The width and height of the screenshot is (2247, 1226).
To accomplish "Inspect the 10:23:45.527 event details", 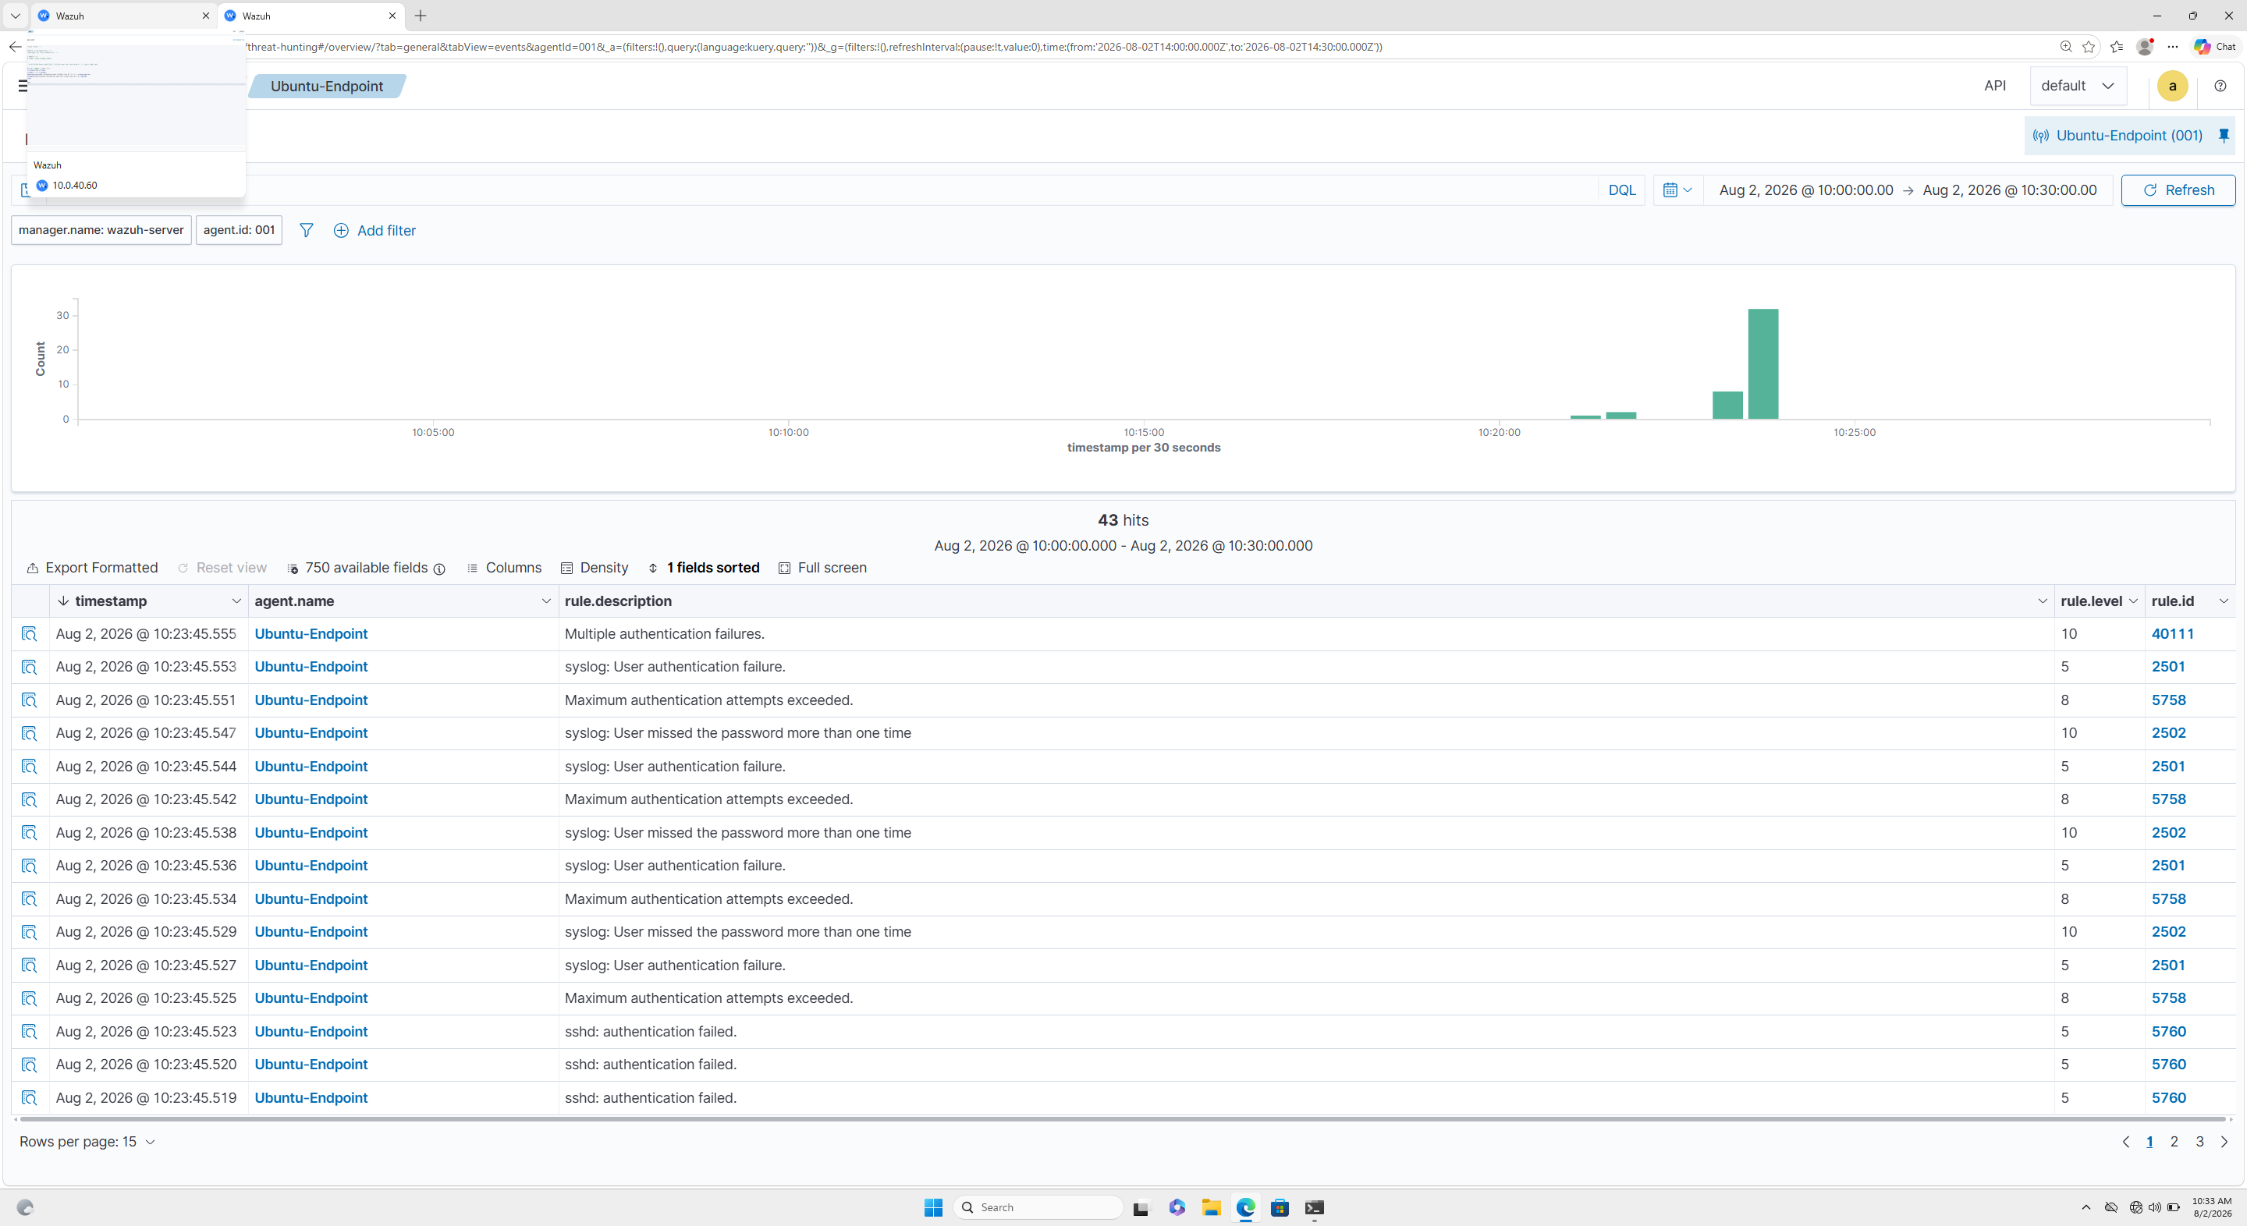I will [30, 966].
